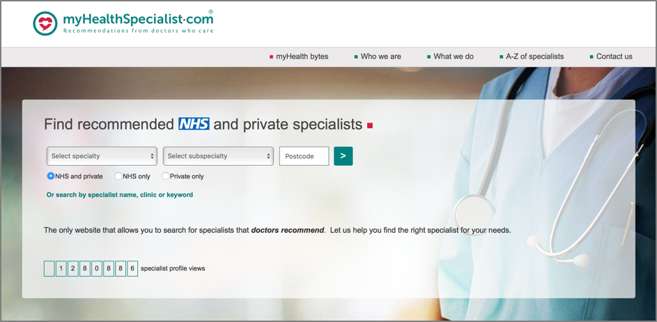Image resolution: width=657 pixels, height=322 pixels.
Task: Go to the What we do page
Action: coord(454,56)
